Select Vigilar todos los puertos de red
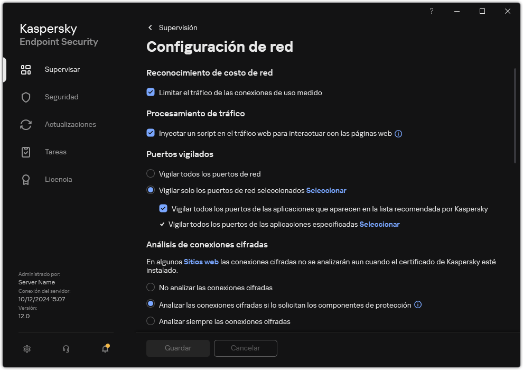The image size is (523, 370). click(151, 173)
